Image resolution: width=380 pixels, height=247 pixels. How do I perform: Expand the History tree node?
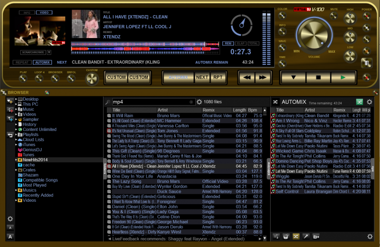click(16, 124)
